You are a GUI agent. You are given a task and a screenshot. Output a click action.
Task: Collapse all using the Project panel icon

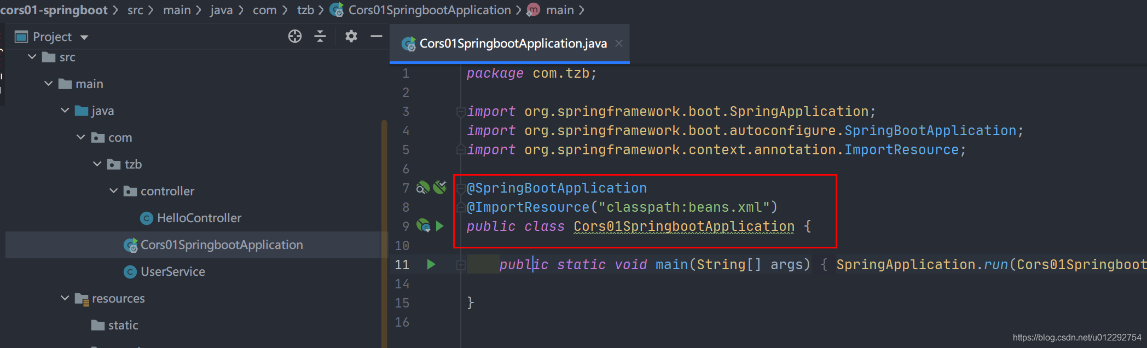320,36
